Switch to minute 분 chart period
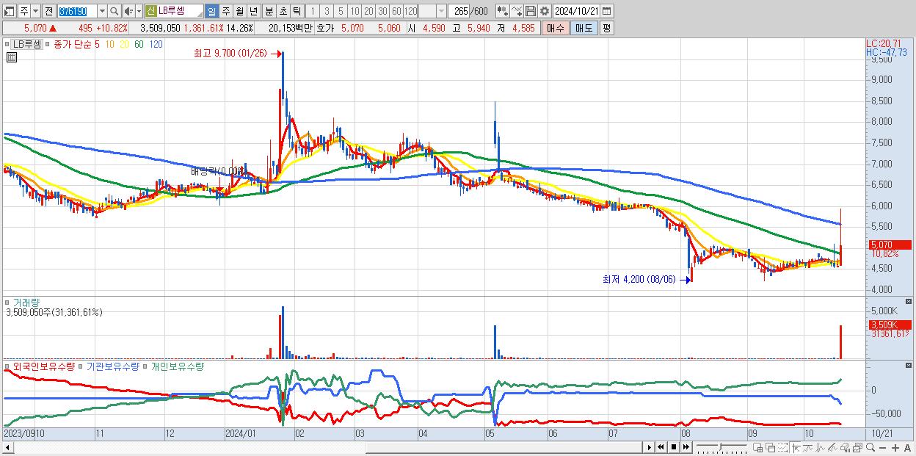This screenshot has width=916, height=456. point(269,11)
